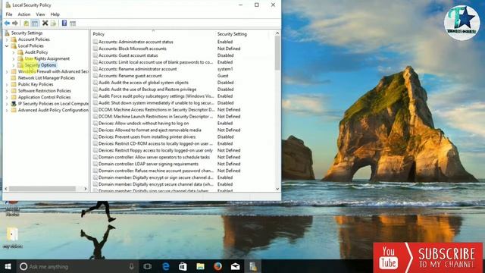Viewport: 485px width, 273px height.
Task: Open File Explorer from the taskbar
Action: point(200,266)
